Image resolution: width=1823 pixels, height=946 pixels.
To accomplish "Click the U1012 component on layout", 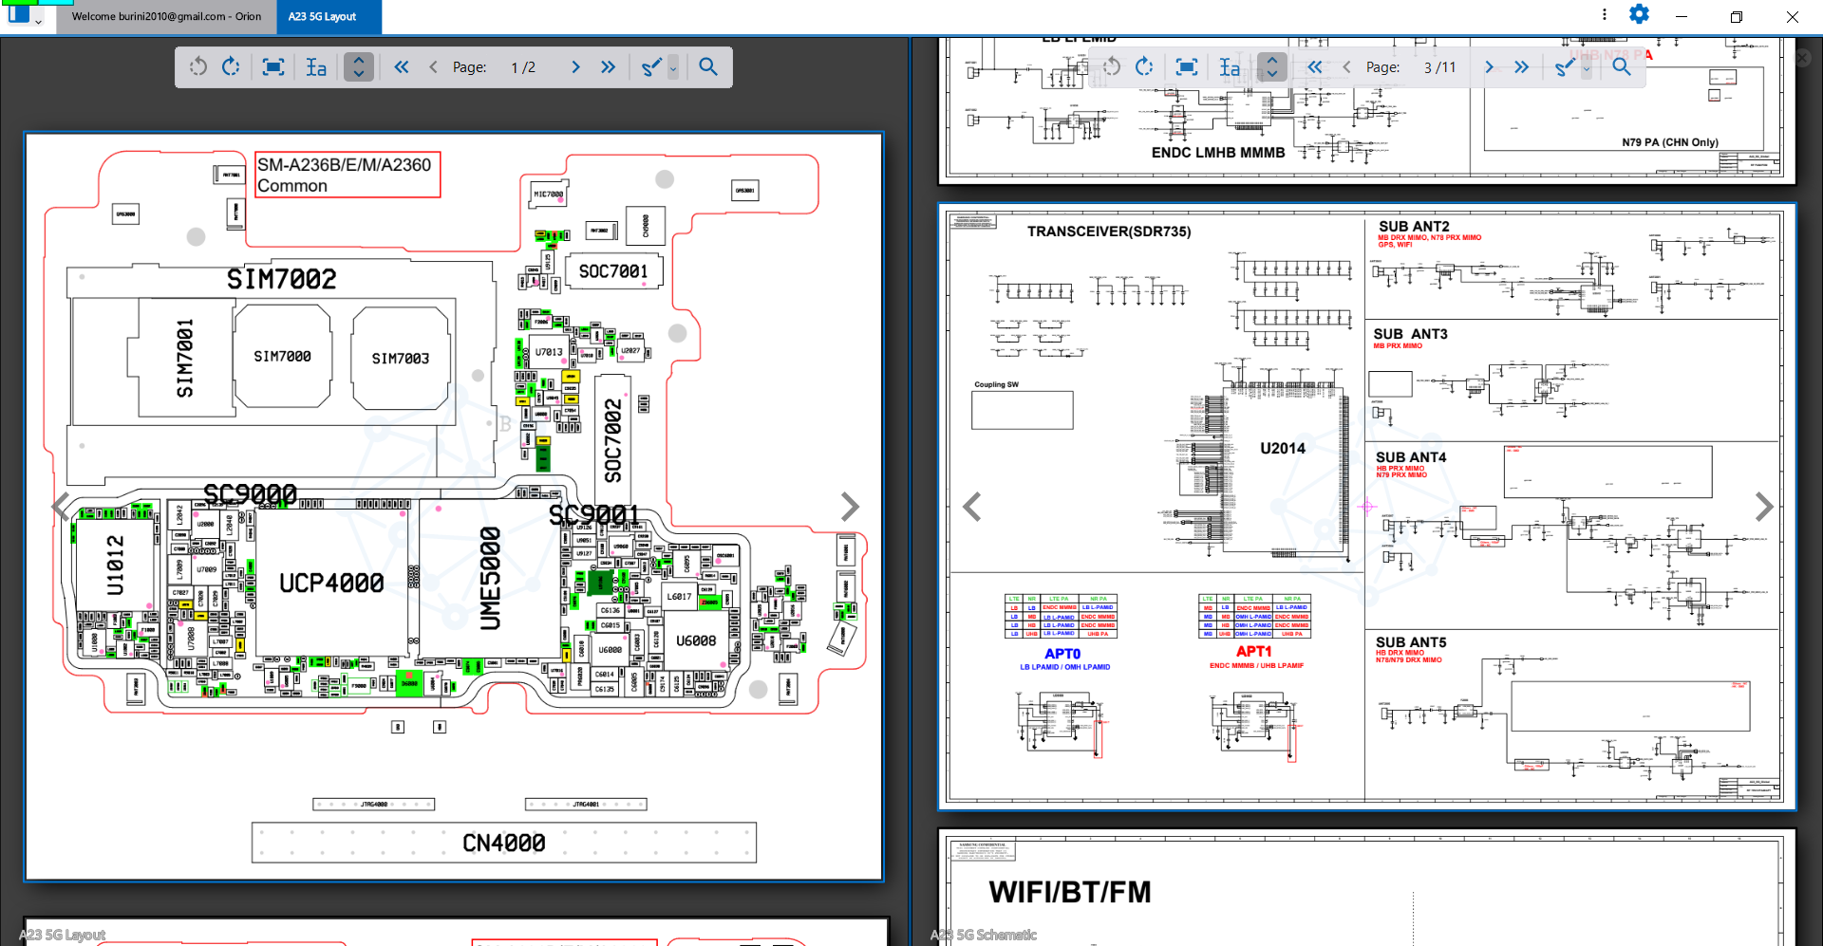I will tap(115, 566).
